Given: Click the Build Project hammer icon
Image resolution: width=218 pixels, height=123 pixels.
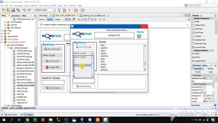Looking at the screenshot, I should (59, 10).
